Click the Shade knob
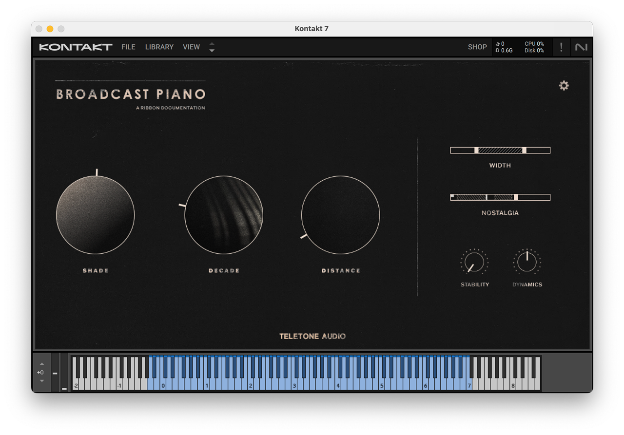The height and width of the screenshot is (435, 624). [96, 215]
